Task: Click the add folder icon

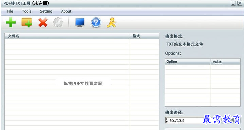Action: (27, 22)
